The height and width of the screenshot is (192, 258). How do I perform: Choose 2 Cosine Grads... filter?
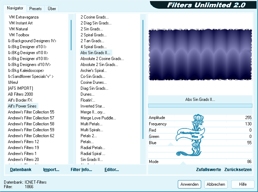pyautogui.click(x=94, y=17)
